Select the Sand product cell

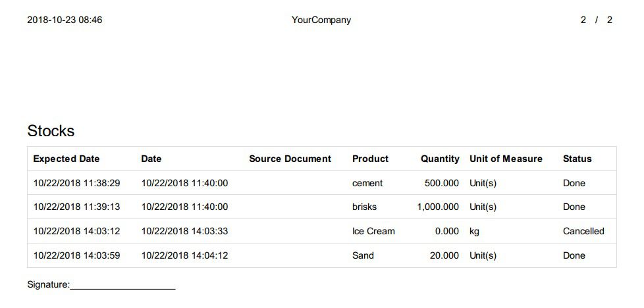pos(363,255)
